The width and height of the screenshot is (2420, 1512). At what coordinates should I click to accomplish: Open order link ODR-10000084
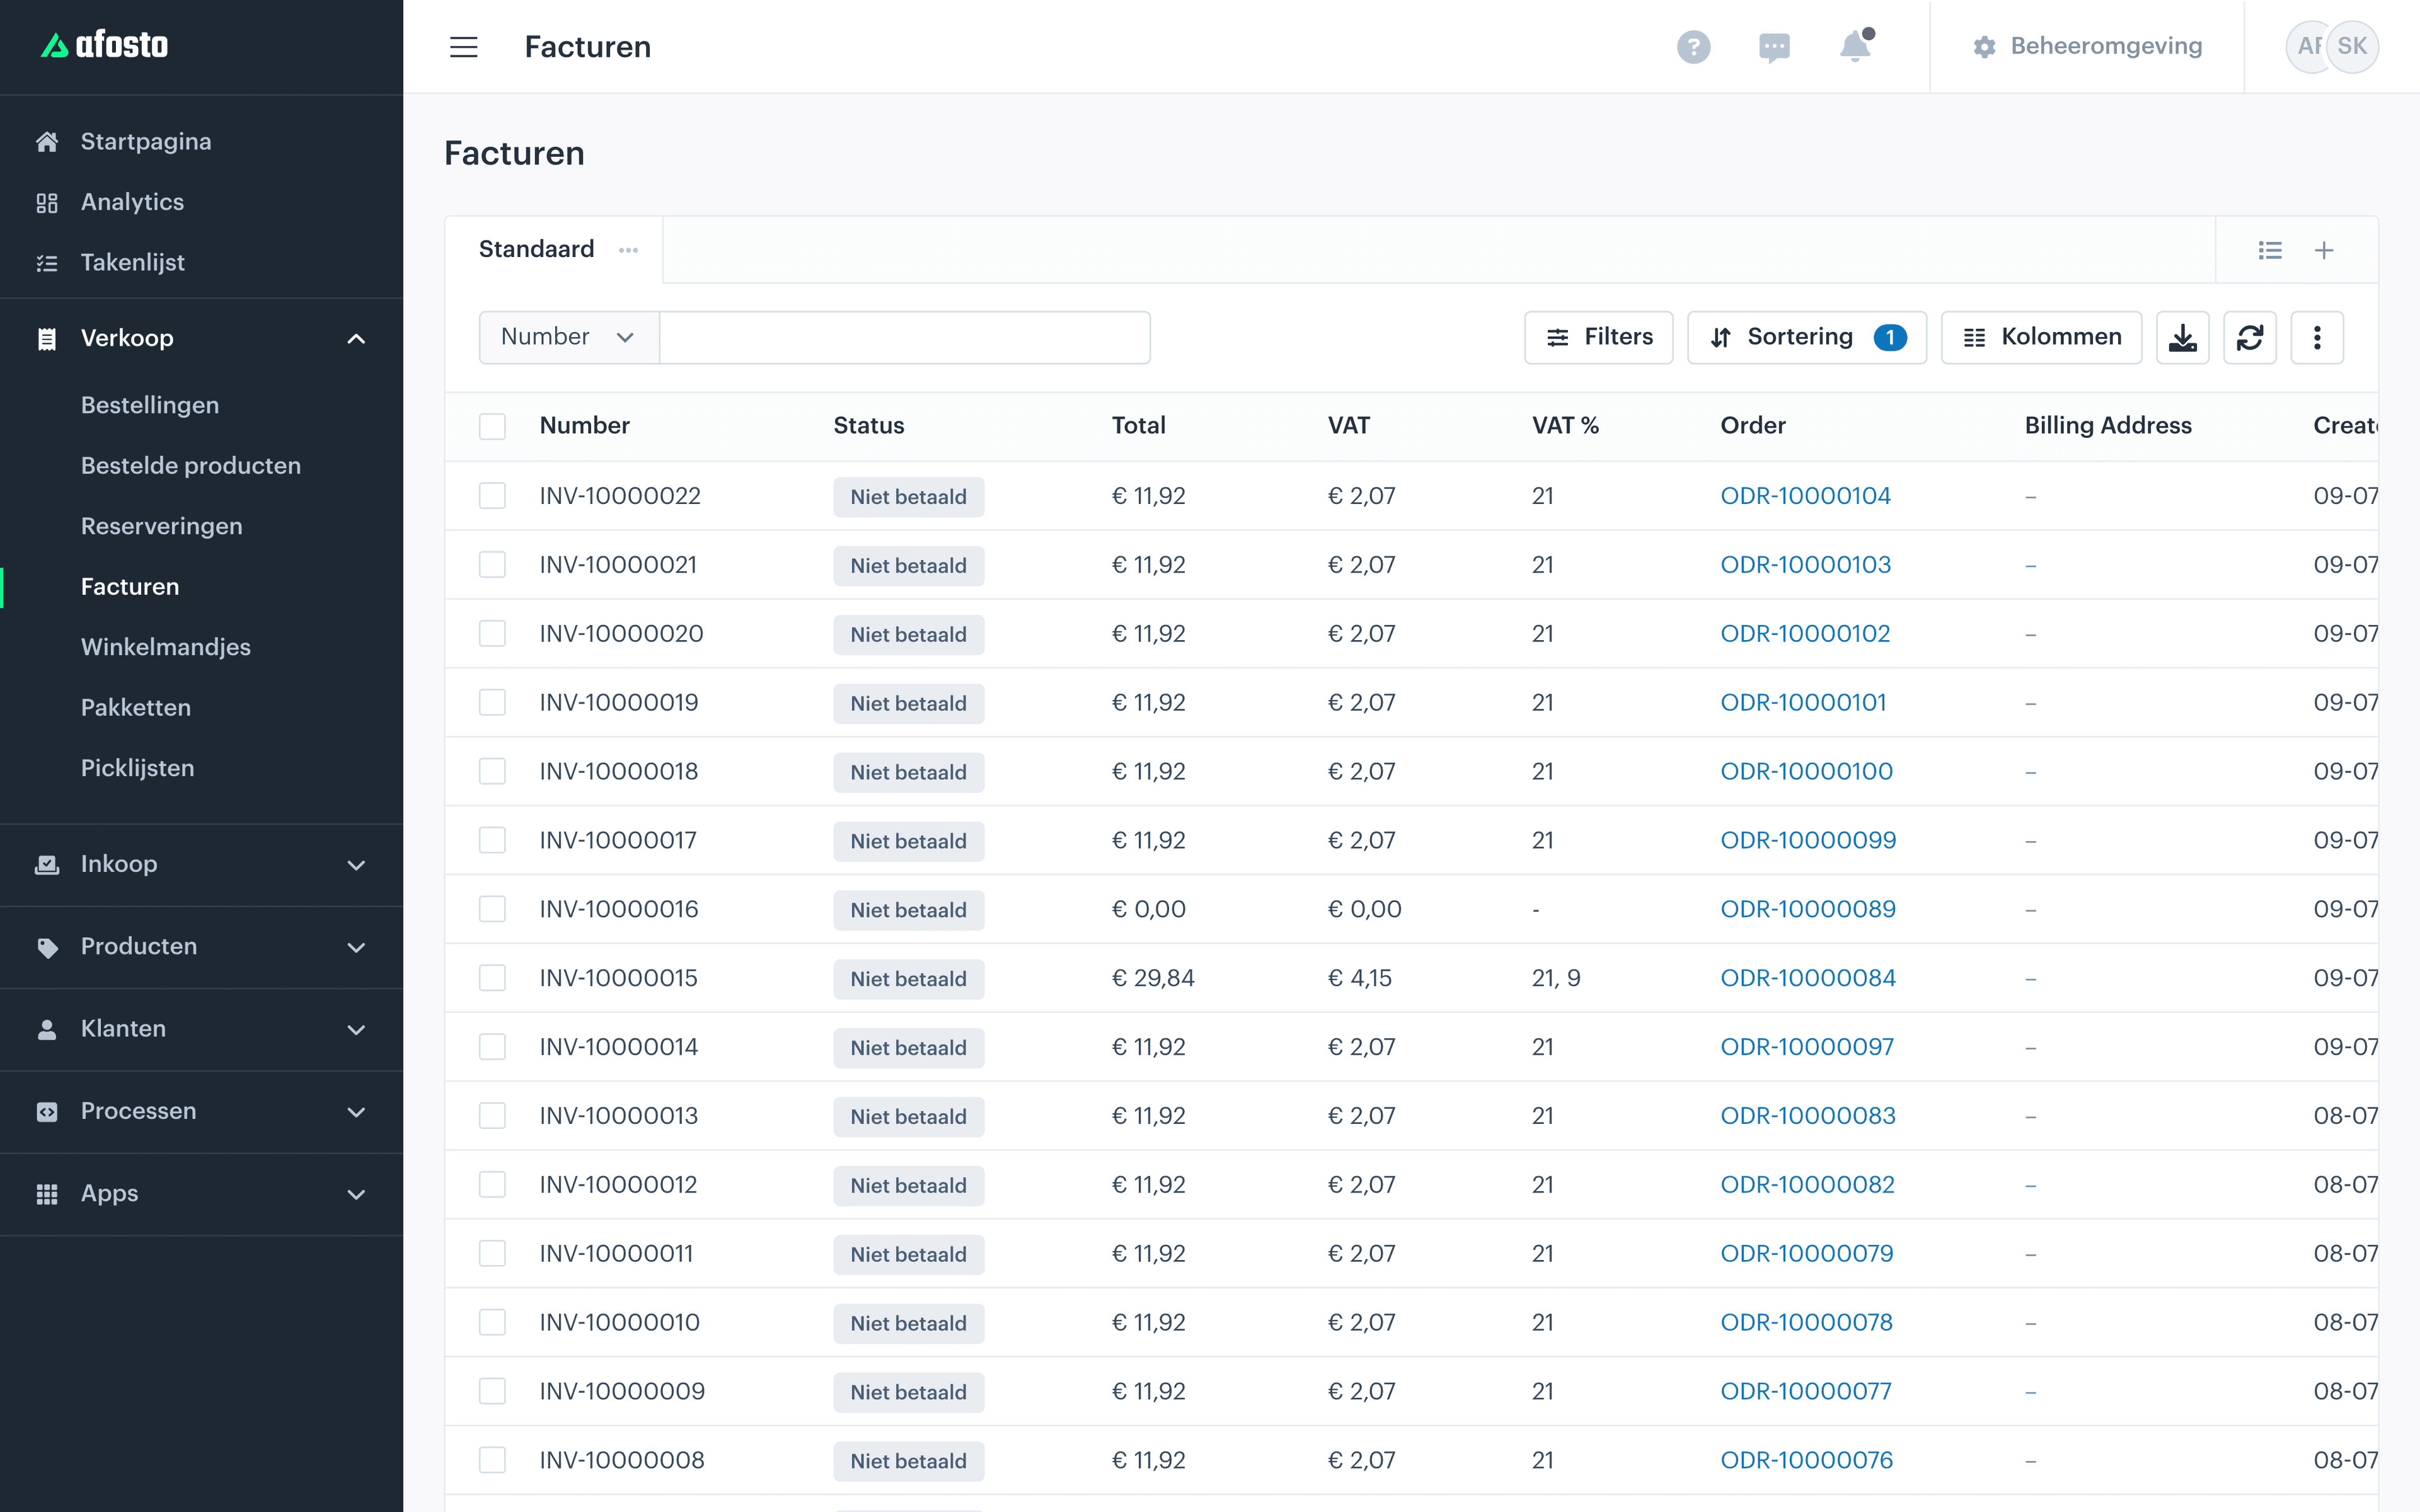1808,978
